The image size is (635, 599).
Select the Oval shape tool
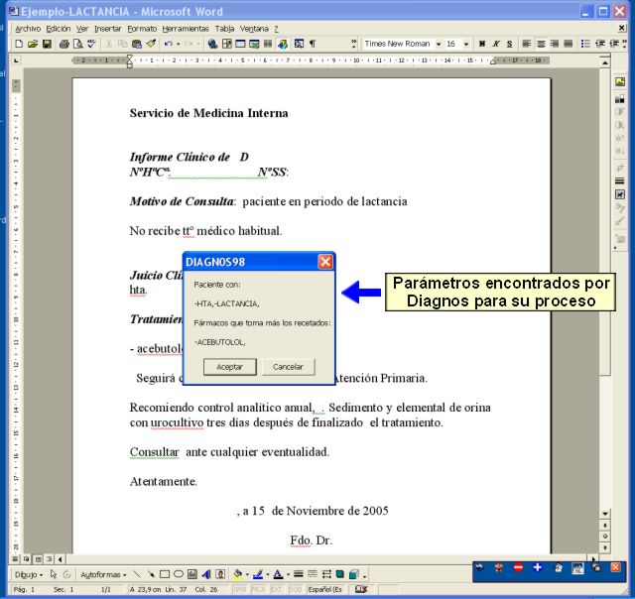tap(179, 574)
